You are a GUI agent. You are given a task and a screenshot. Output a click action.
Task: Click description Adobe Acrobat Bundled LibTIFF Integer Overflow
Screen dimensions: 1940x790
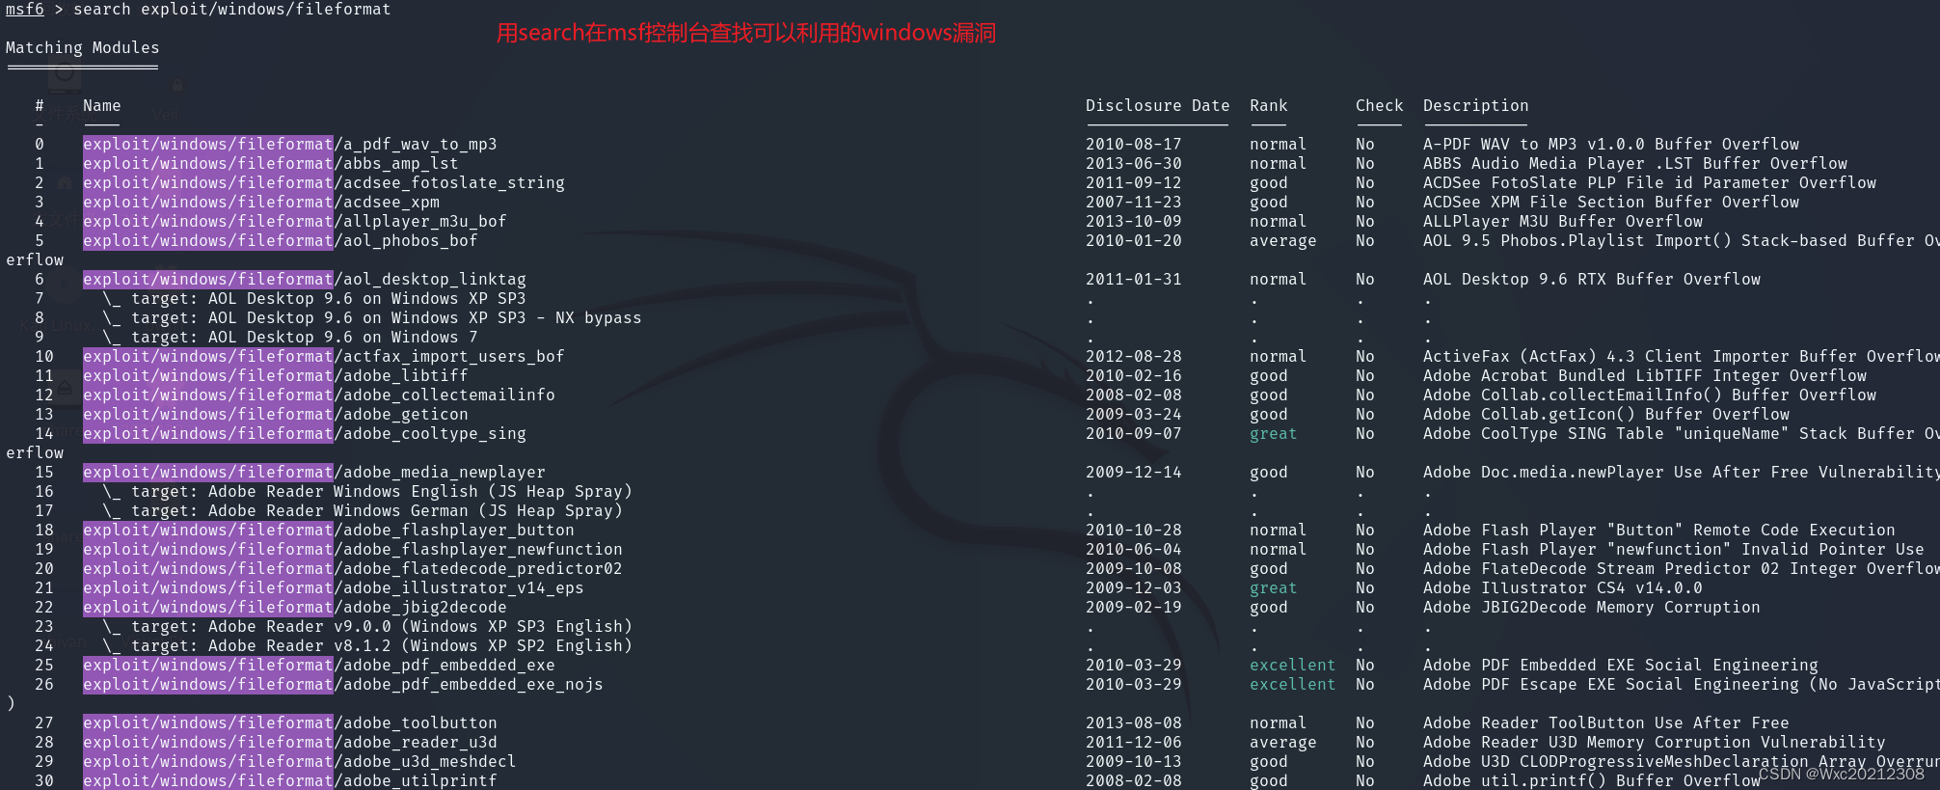tap(1645, 376)
